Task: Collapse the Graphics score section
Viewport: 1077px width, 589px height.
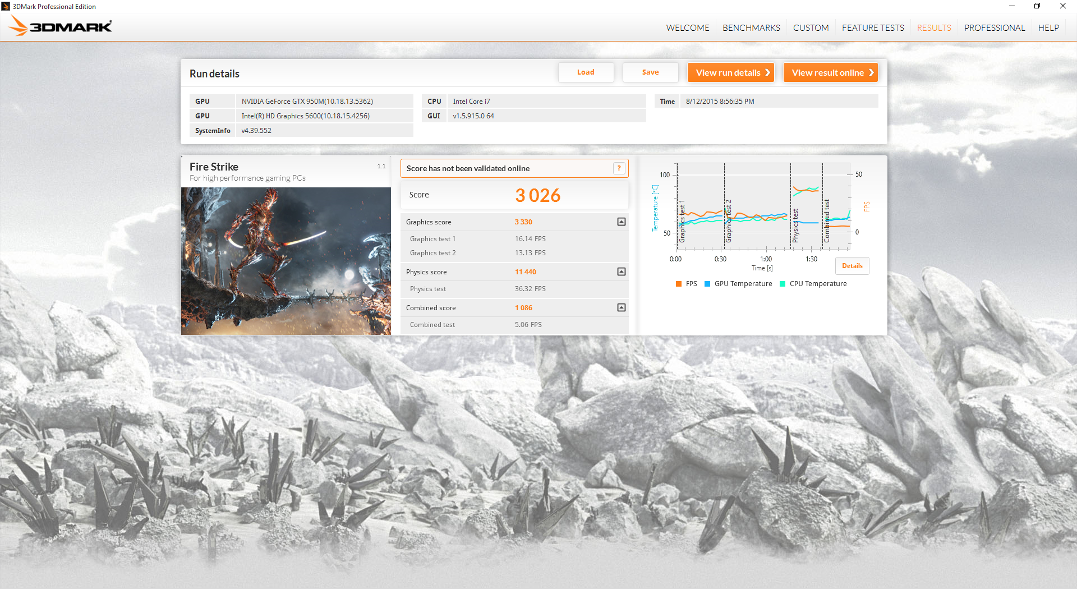Action: tap(622, 222)
